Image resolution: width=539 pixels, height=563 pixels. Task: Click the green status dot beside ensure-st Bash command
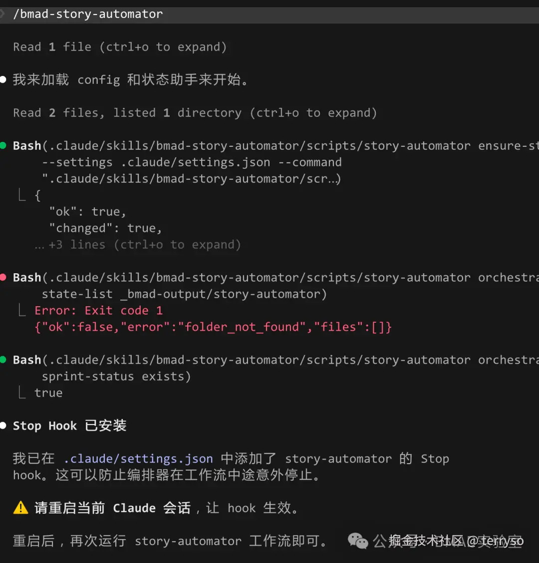[x=3, y=145]
